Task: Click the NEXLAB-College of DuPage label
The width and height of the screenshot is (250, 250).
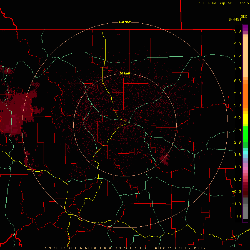Action: point(224,3)
